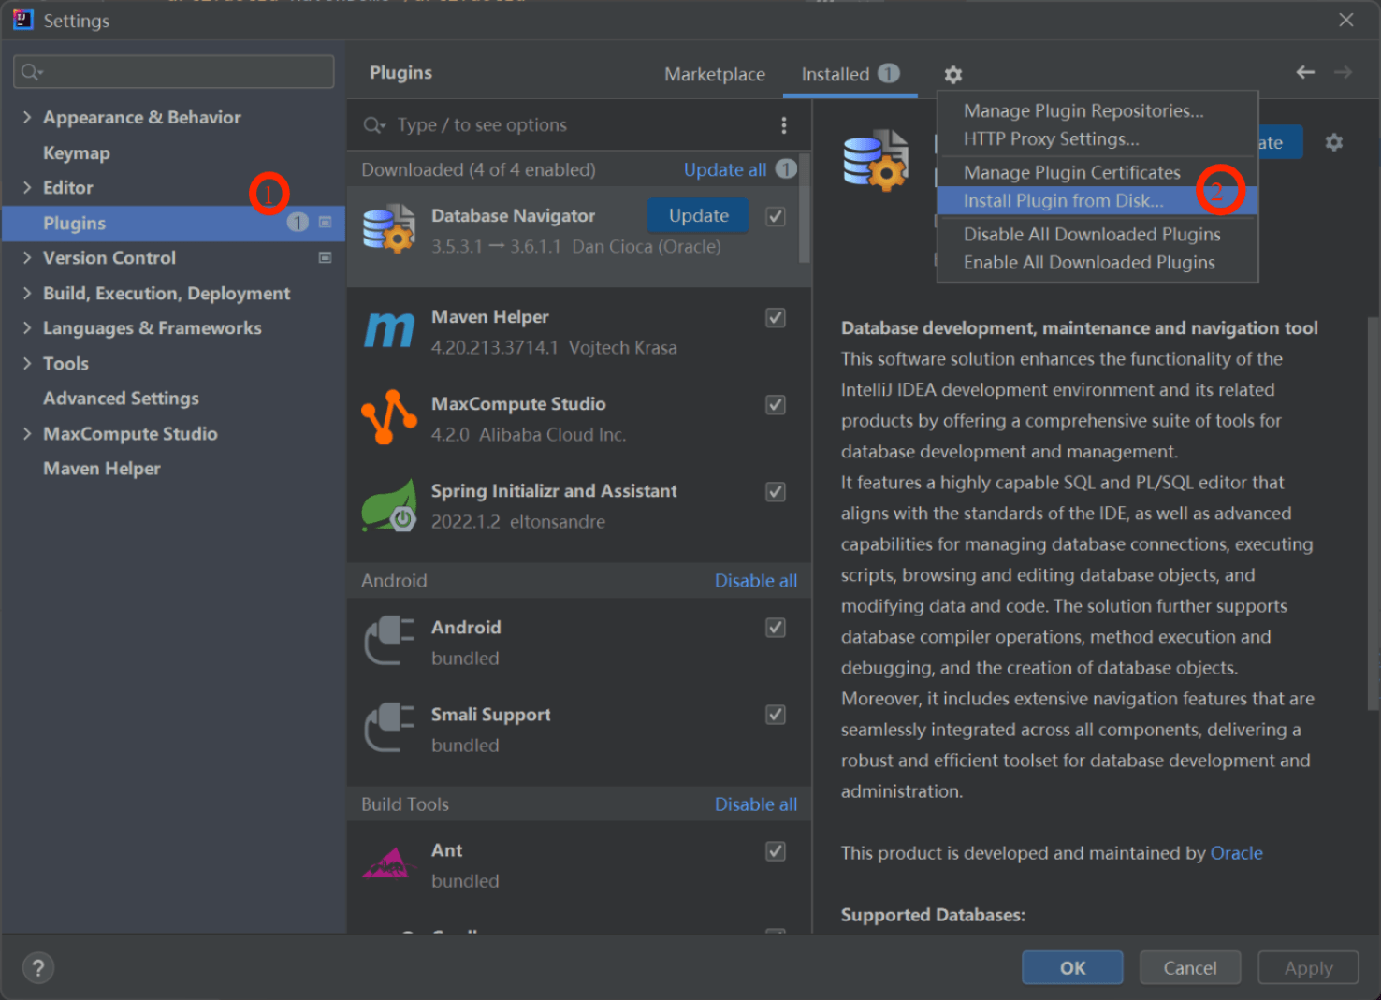1381x1000 pixels.
Task: Click the update count badge next to Update all
Action: [786, 169]
